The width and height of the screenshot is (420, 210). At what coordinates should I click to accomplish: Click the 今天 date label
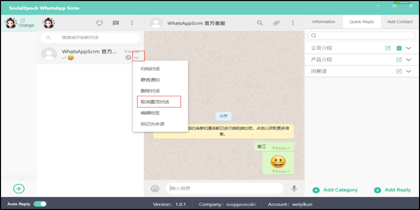[223, 116]
